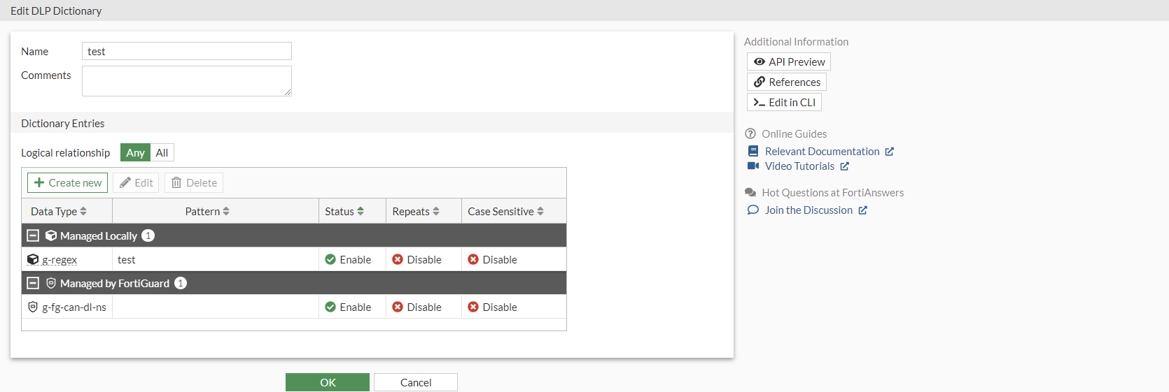Screen dimensions: 1169x392
Task: Click the References link icon
Action: click(759, 82)
